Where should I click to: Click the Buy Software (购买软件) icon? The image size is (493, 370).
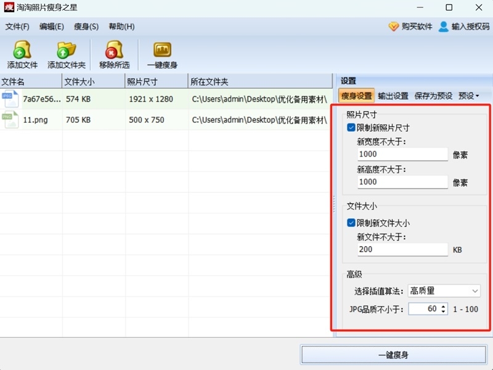tap(393, 27)
